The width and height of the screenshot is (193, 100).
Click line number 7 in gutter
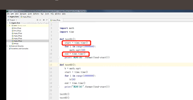(51, 43)
